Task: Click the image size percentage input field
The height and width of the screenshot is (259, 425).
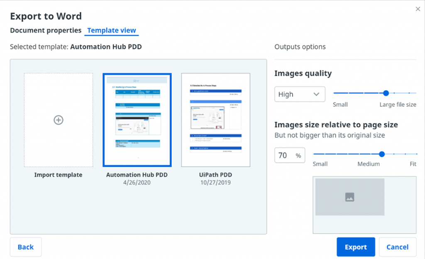Action: coord(290,155)
